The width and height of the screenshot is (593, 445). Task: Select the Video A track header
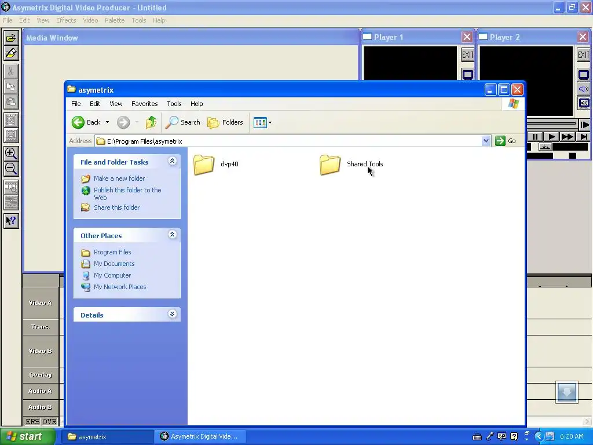click(x=41, y=303)
